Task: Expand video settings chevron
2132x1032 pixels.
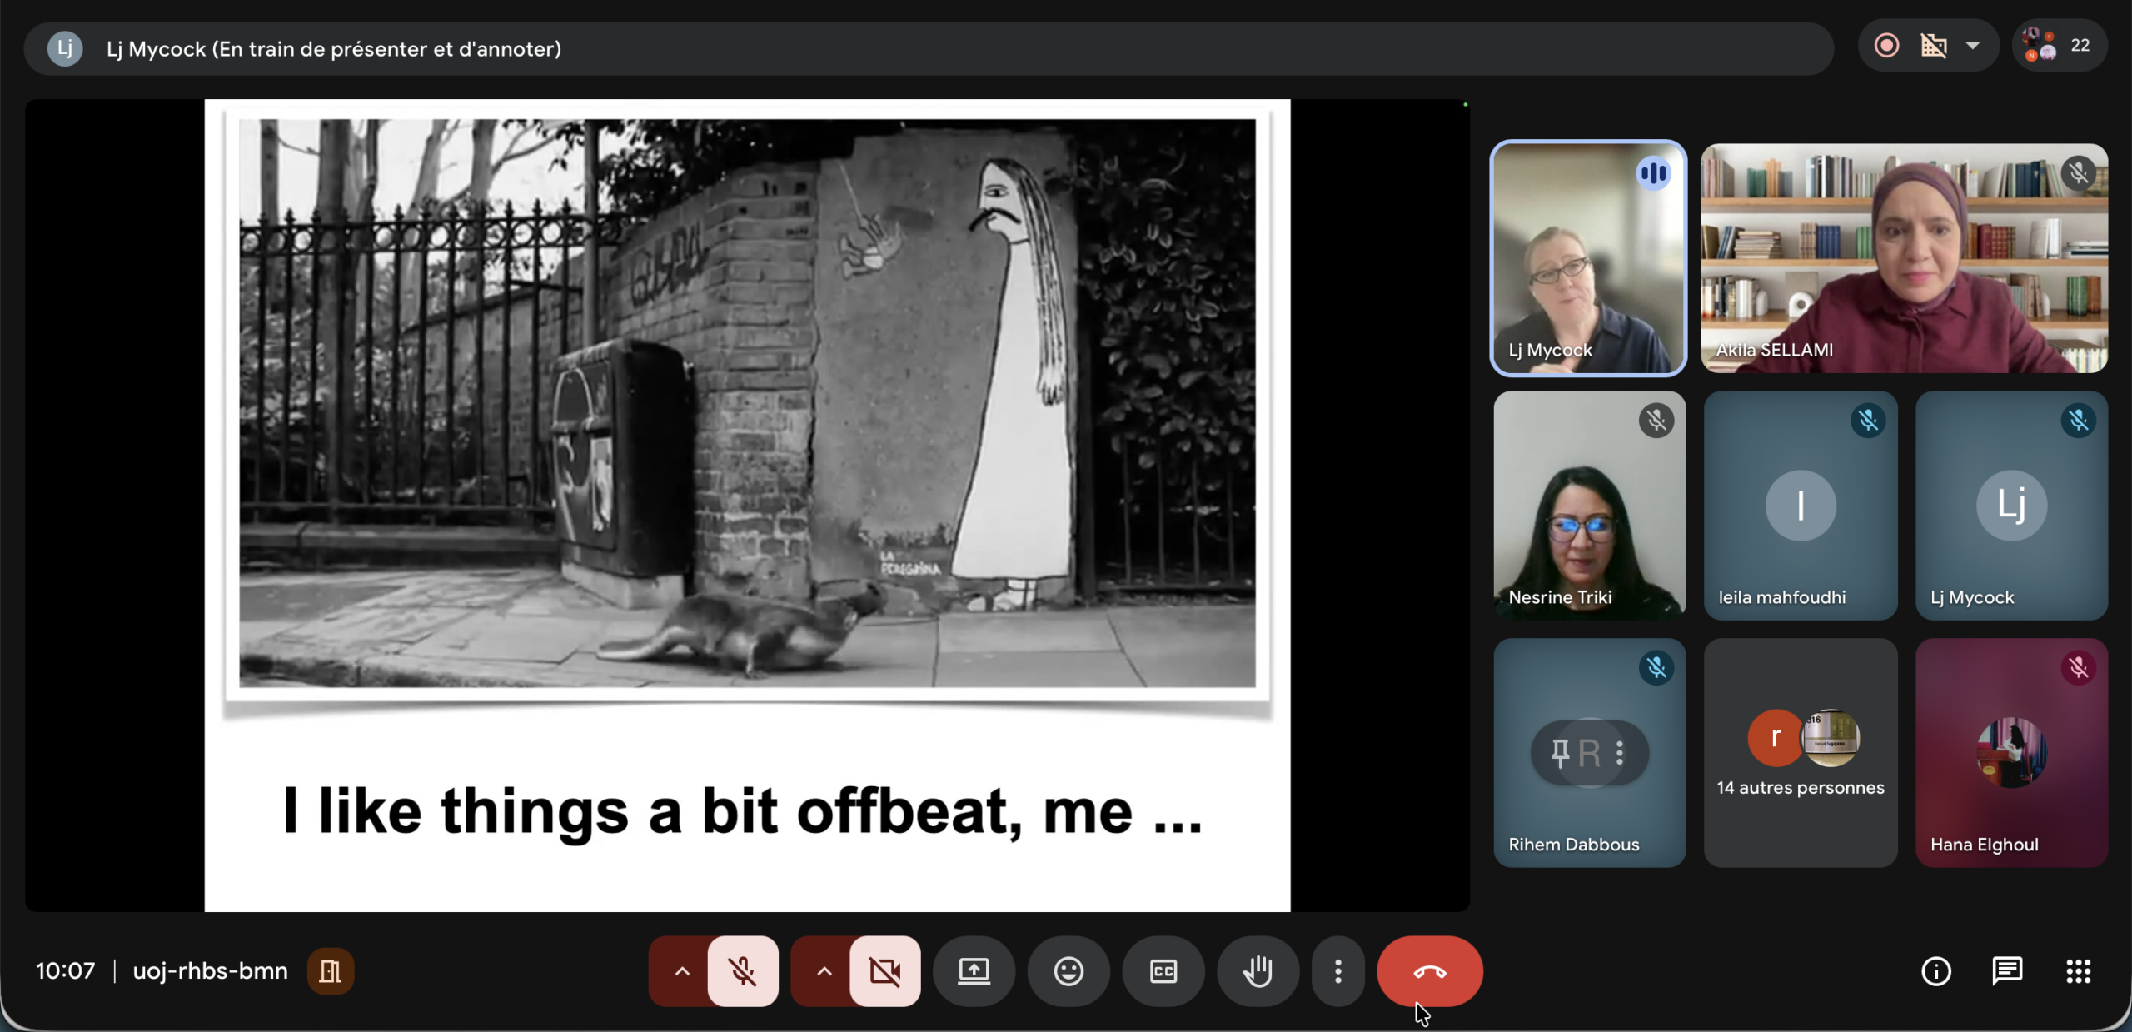Action: click(x=824, y=971)
